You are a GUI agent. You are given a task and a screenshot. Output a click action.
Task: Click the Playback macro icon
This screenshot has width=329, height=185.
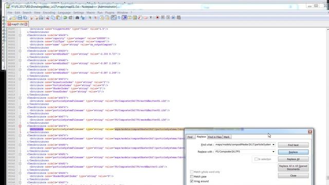coord(168,18)
